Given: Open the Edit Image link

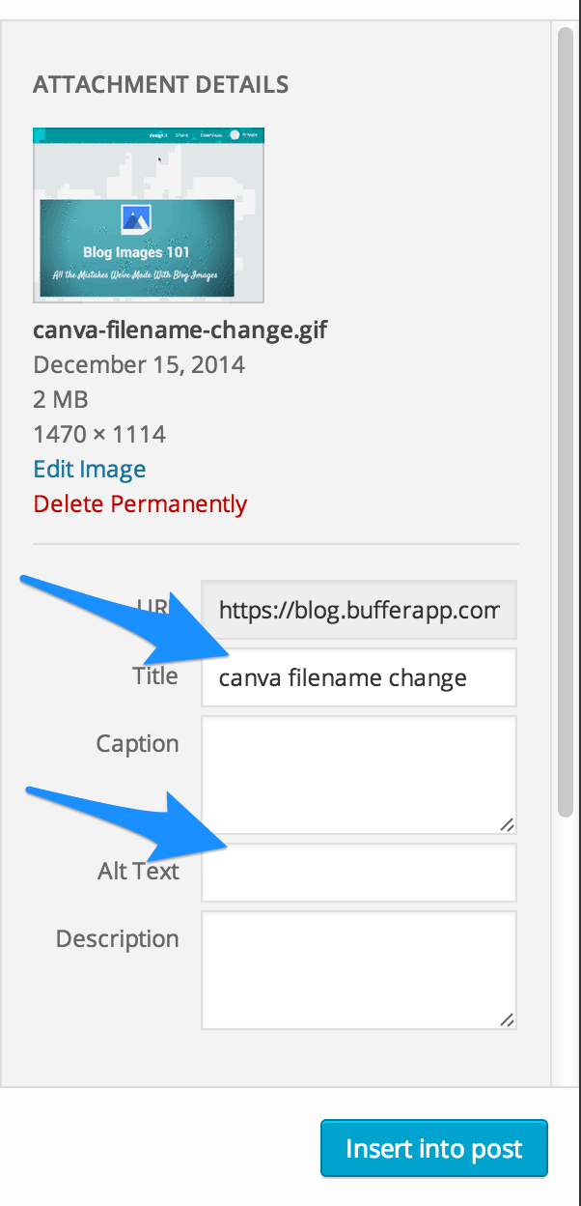Looking at the screenshot, I should point(89,469).
